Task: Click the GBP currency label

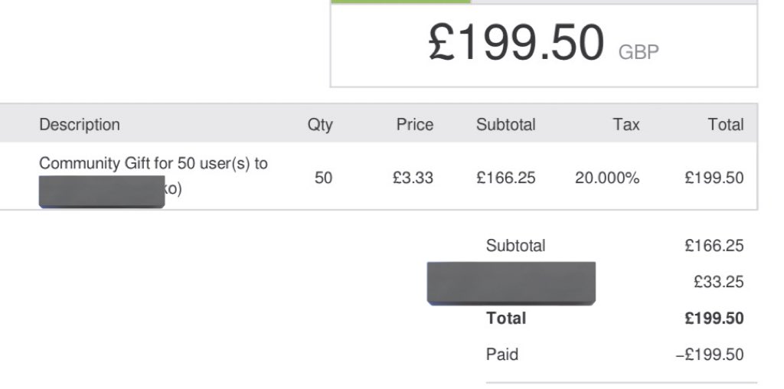Action: click(639, 52)
